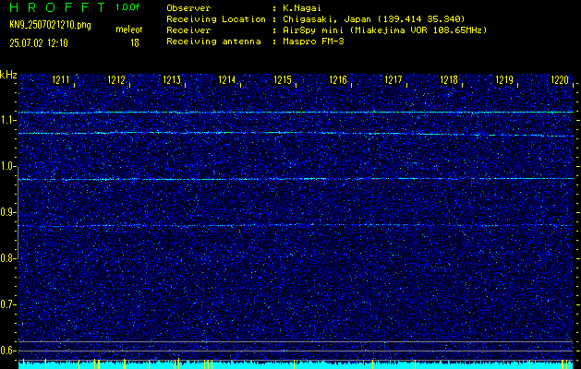Click the 1.1 frequency axis label

pyautogui.click(x=6, y=120)
